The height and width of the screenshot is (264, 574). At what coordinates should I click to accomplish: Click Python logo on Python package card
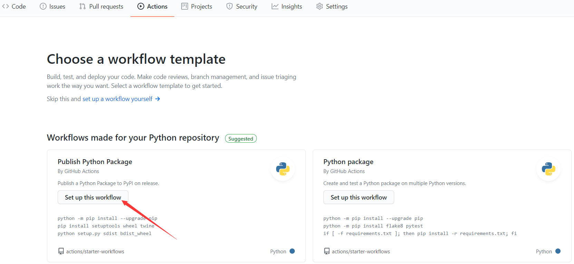(x=548, y=169)
